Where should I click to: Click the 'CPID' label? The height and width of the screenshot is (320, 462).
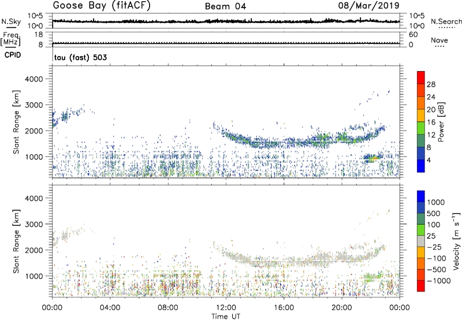click(13, 55)
